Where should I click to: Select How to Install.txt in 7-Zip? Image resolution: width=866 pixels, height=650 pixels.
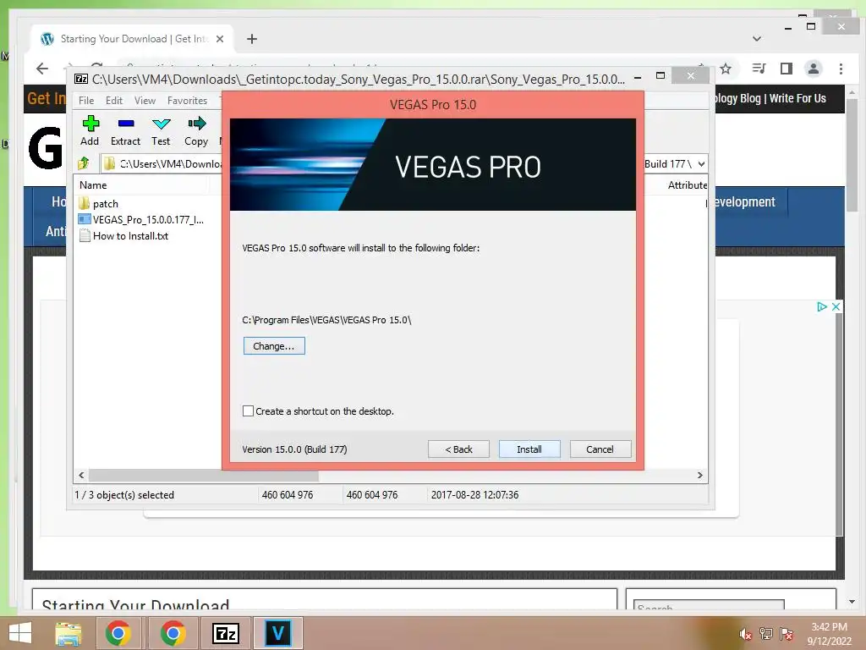(123, 236)
